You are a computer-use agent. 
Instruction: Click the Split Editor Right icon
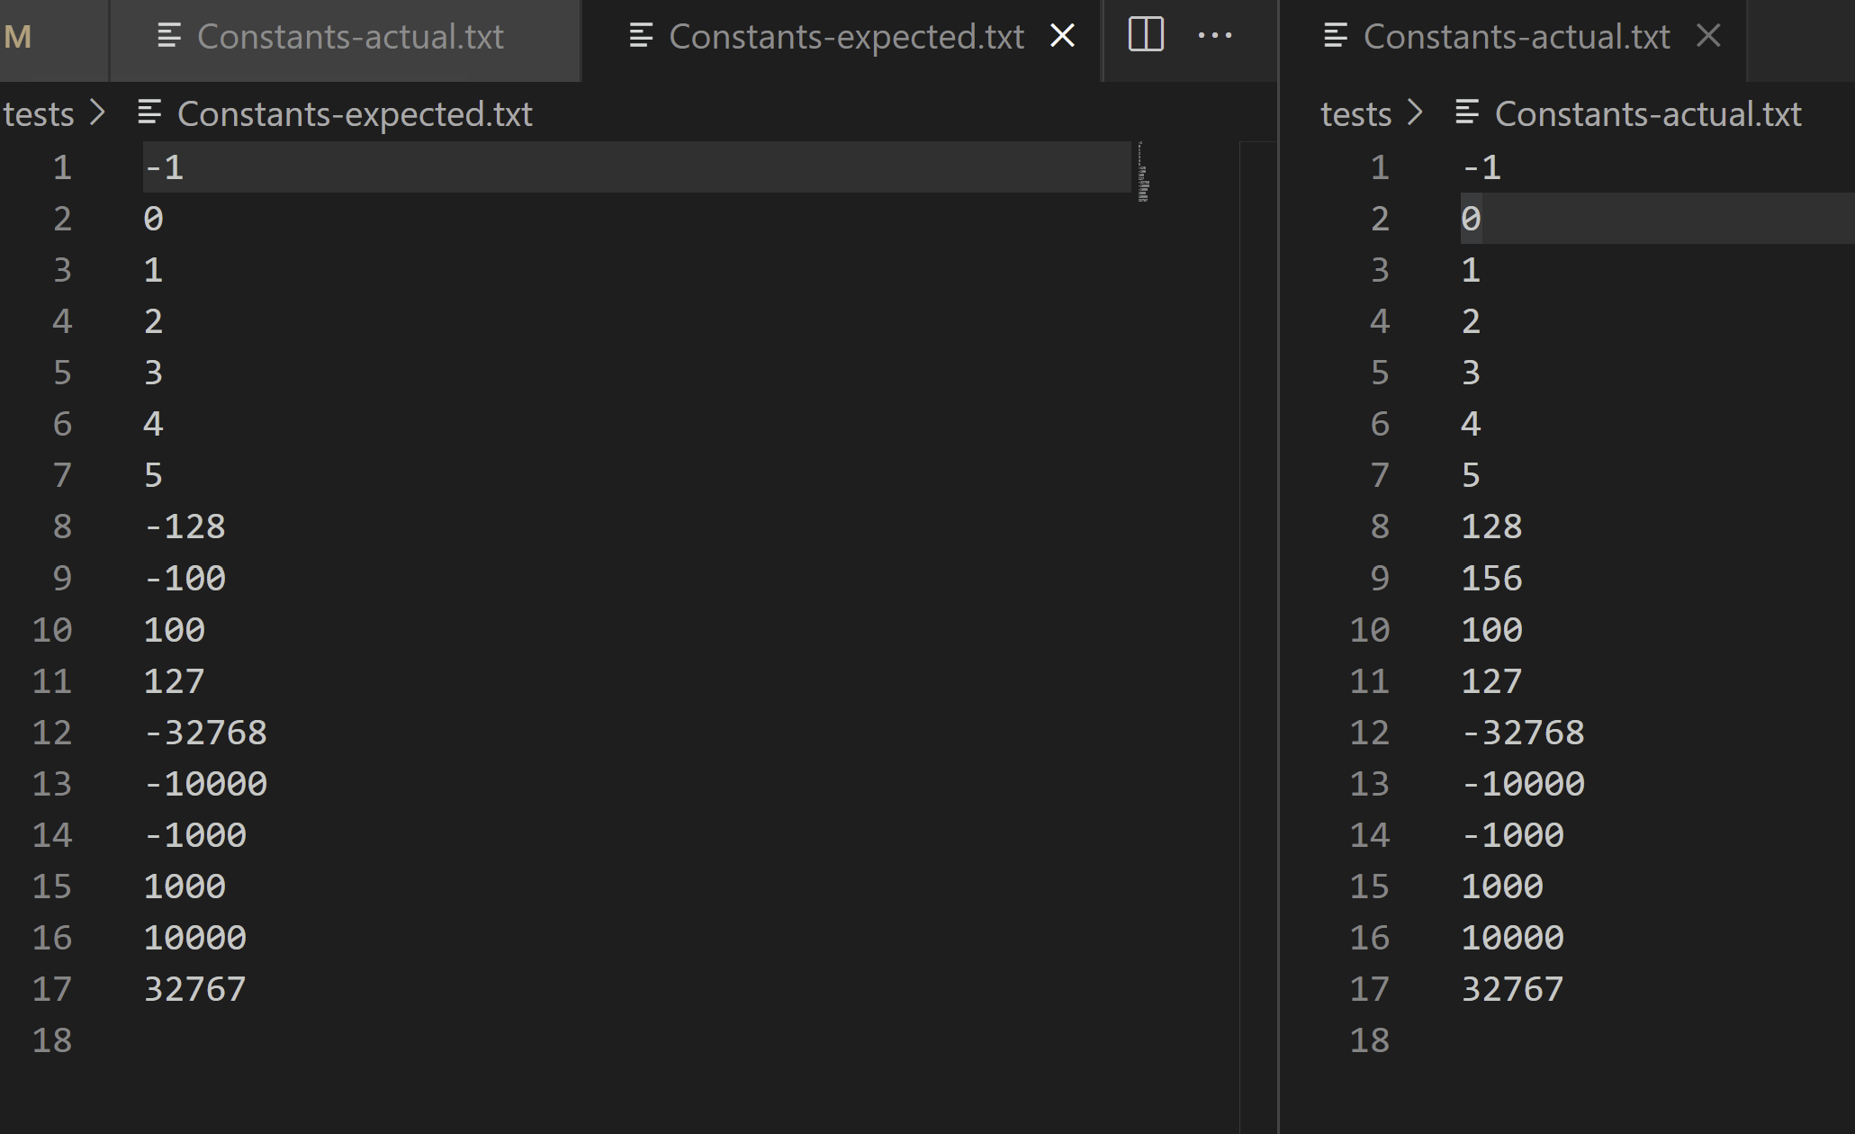coord(1146,35)
